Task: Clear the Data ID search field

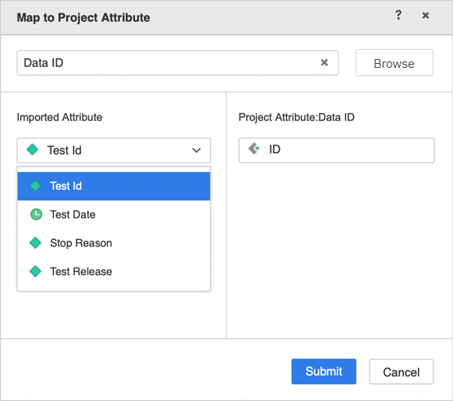Action: point(324,62)
